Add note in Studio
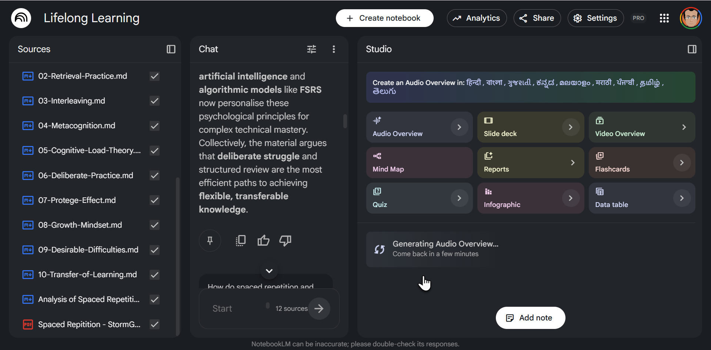Screen dimensions: 711x350 pos(530,318)
